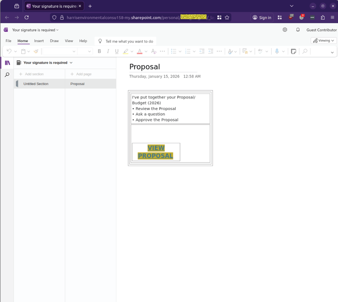Click the Sign in browser button
The image size is (338, 302).
pyautogui.click(x=262, y=17)
